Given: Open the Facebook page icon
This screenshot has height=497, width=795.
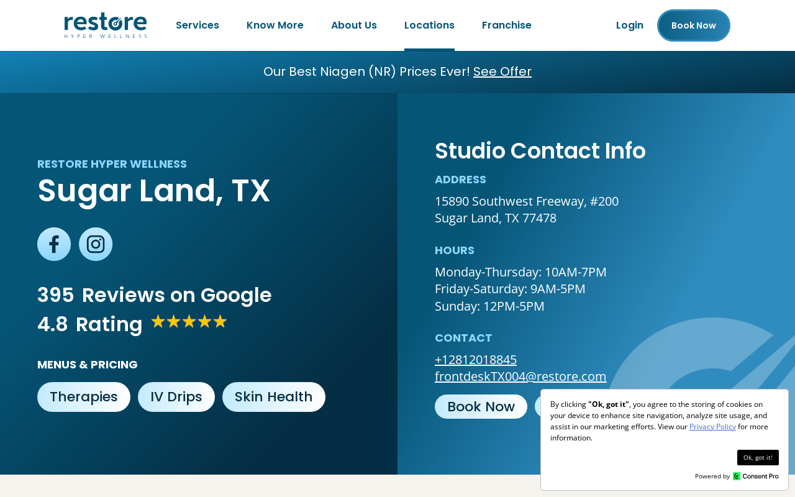Looking at the screenshot, I should pyautogui.click(x=54, y=244).
